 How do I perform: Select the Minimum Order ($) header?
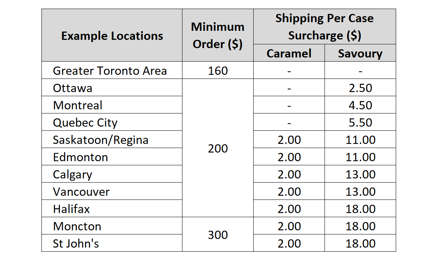(218, 36)
